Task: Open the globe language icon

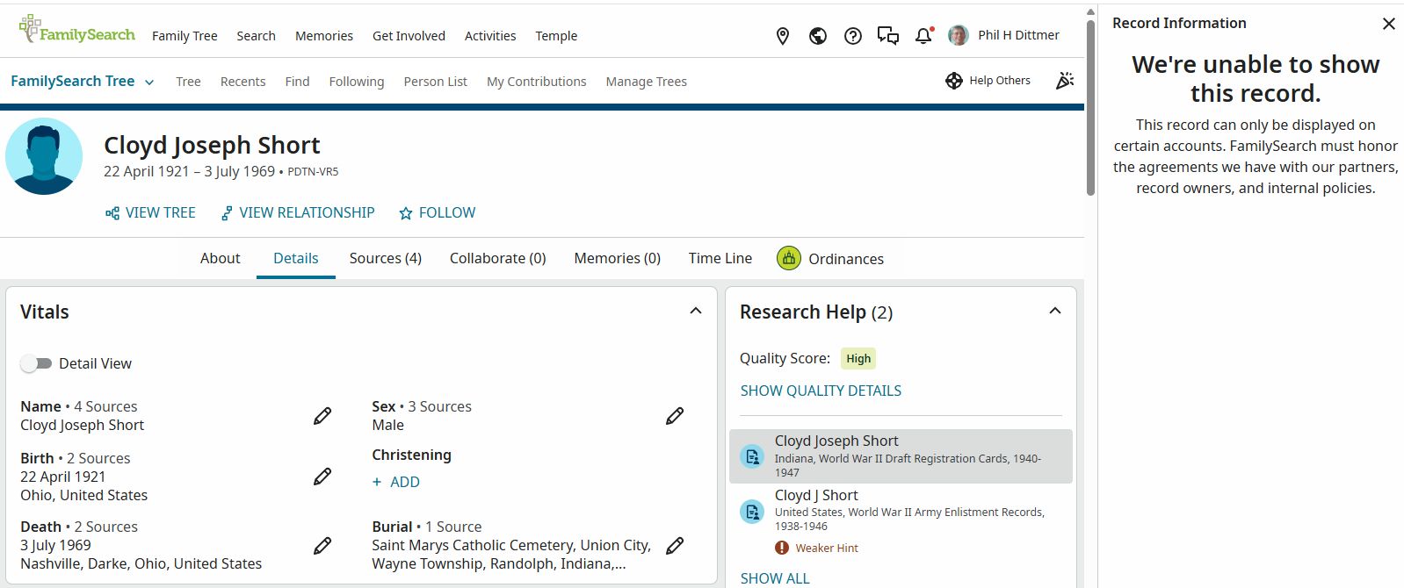Action: pos(818,36)
